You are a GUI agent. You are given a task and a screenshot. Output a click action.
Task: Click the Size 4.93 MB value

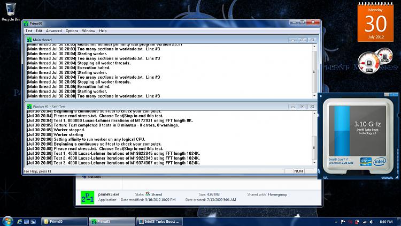tap(213, 194)
